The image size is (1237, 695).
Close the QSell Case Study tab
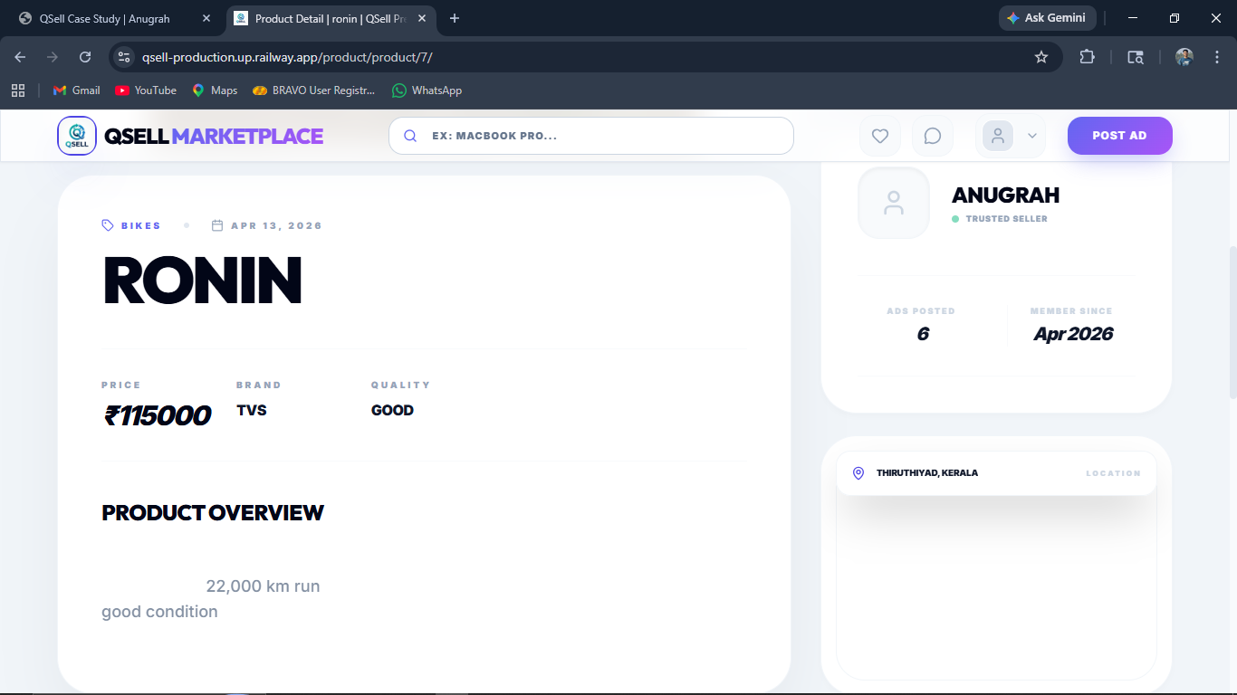[x=206, y=18]
